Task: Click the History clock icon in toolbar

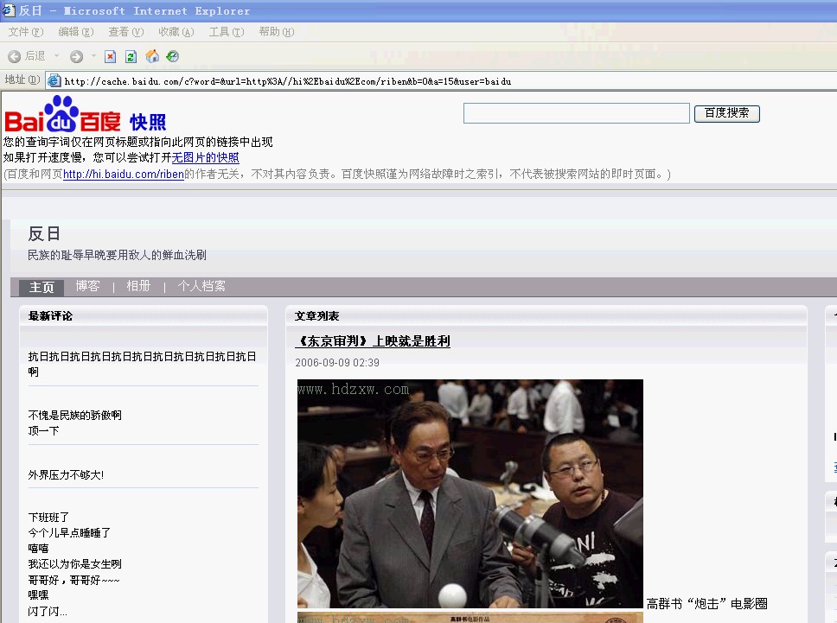Action: (x=172, y=56)
